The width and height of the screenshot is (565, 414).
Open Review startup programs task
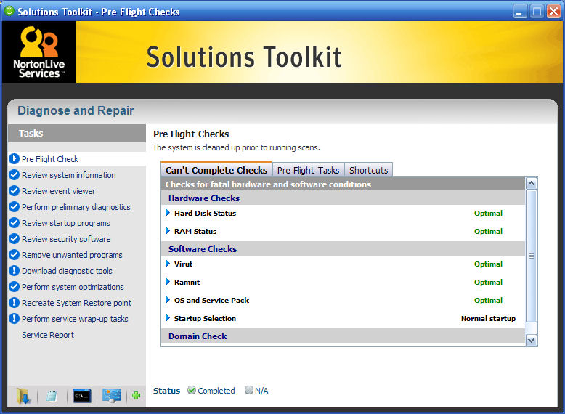(x=65, y=223)
